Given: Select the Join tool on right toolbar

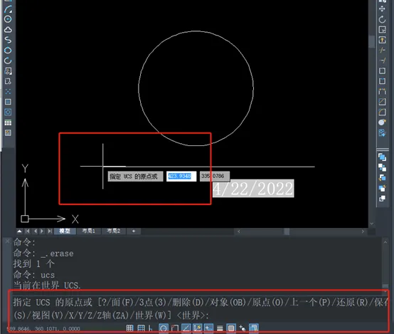Looking at the screenshot, I should coord(382,92).
